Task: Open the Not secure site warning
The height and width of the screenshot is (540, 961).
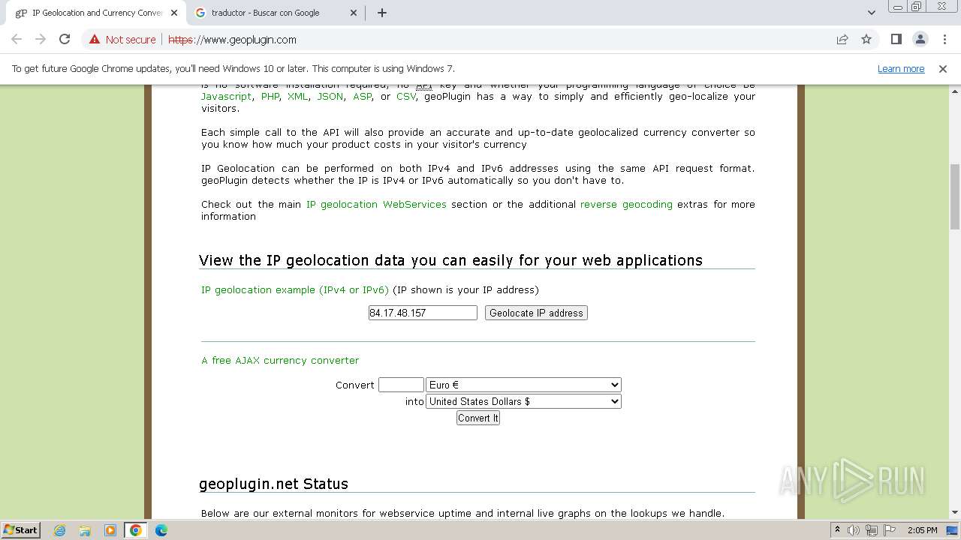Action: point(122,40)
